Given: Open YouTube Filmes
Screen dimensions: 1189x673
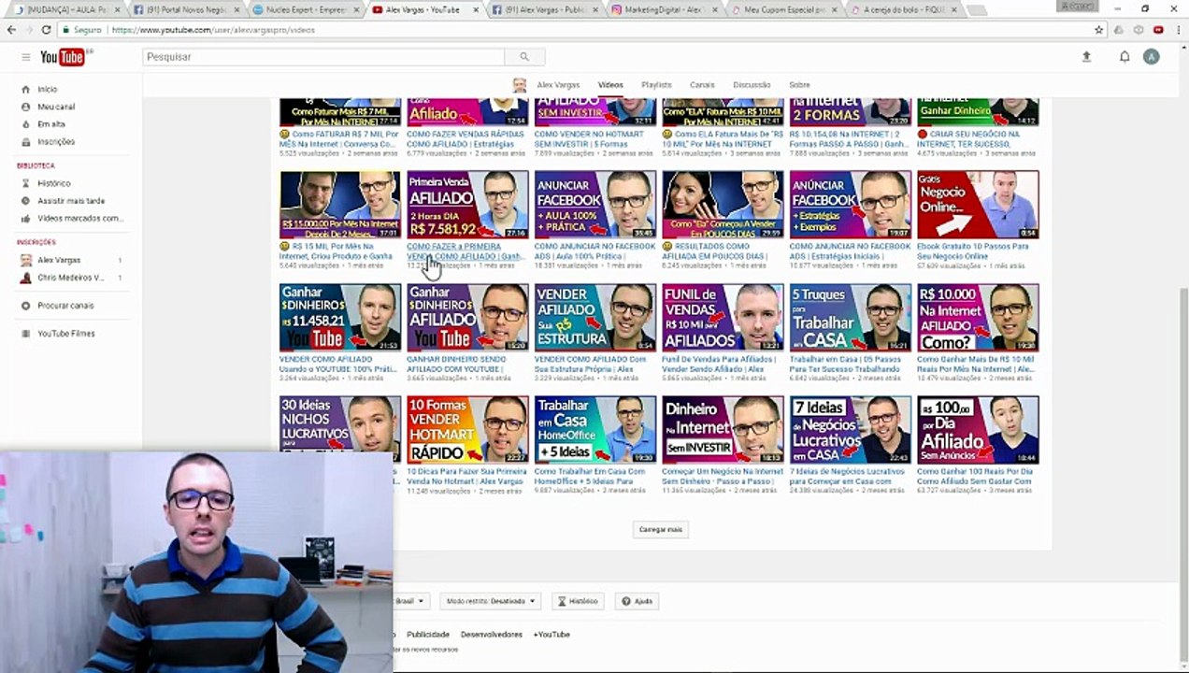Looking at the screenshot, I should pyautogui.click(x=65, y=334).
